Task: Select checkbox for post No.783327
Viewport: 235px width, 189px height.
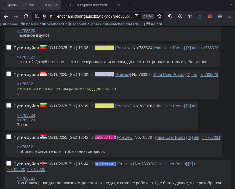Action: pyautogui.click(x=9, y=137)
